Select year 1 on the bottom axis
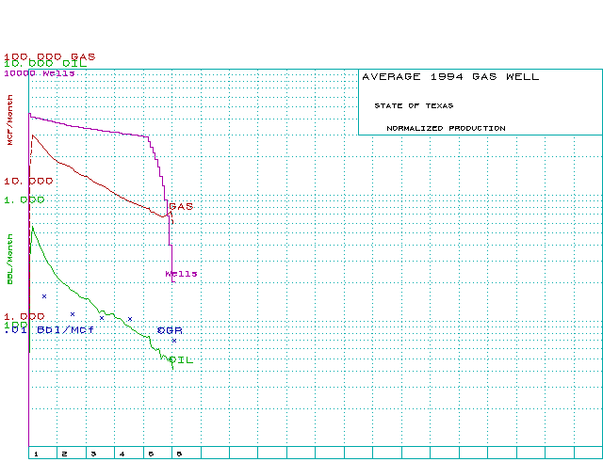This screenshot has height=462, width=603. (x=36, y=454)
